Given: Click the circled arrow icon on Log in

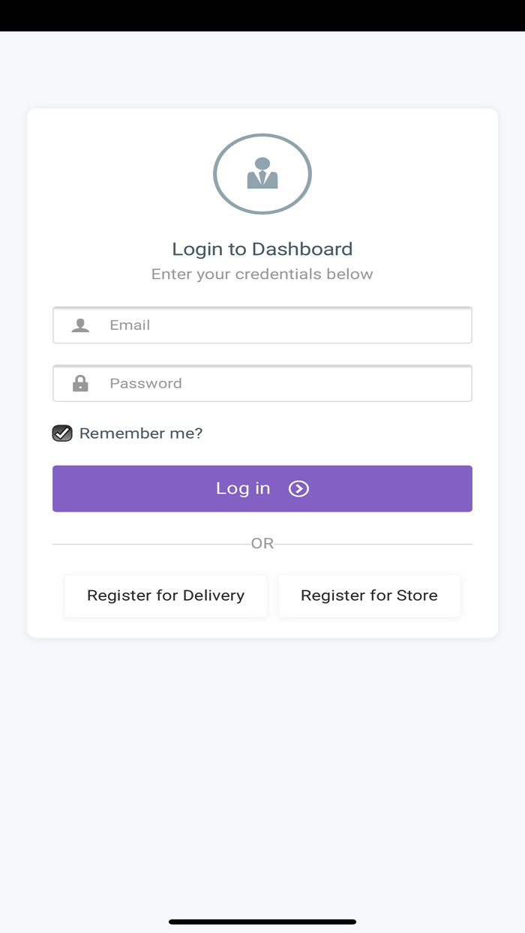Looking at the screenshot, I should pos(298,489).
